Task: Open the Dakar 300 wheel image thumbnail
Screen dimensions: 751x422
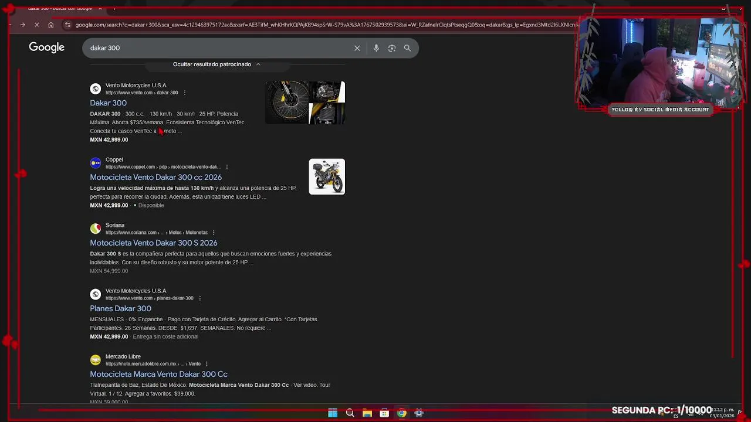Action: click(287, 103)
